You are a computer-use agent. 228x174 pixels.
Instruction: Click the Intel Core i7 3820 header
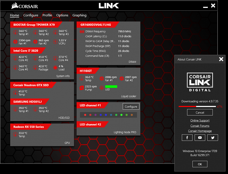pyautogui.click(x=28, y=51)
